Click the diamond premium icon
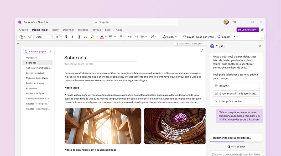The image size is (281, 156). click(x=235, y=22)
